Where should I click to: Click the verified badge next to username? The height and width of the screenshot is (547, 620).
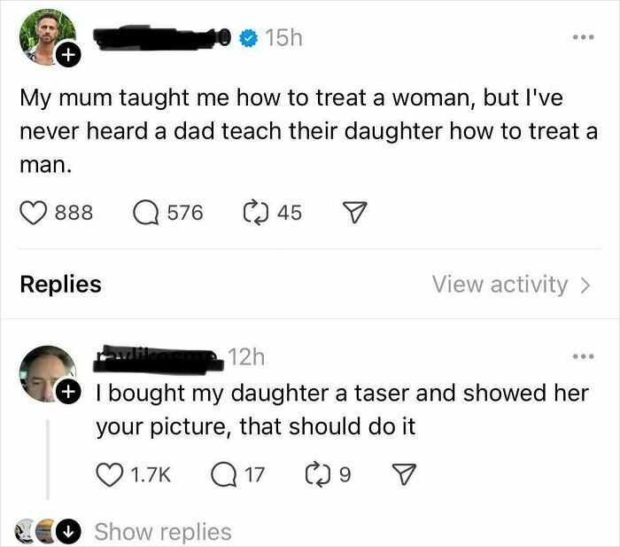250,38
